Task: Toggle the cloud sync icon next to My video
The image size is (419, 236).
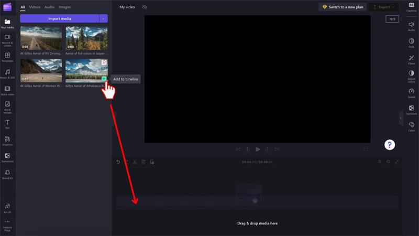Action: (x=145, y=7)
